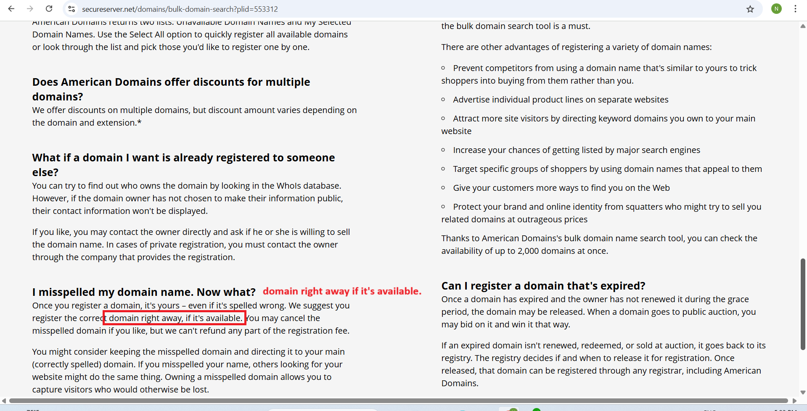This screenshot has width=807, height=411.
Task: Click the red-boxed 'domain right away' text
Action: [x=175, y=318]
